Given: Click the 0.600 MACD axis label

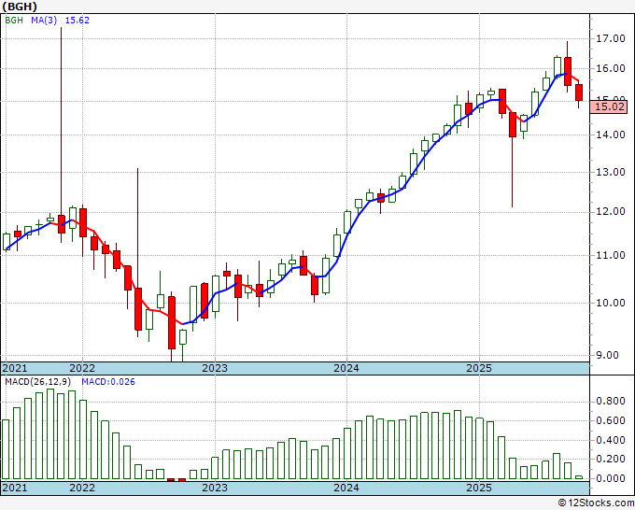Looking at the screenshot, I should click(x=611, y=421).
